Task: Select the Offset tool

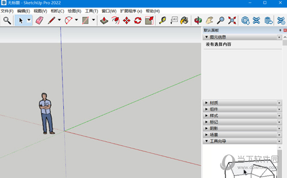Action: pyautogui.click(x=115, y=20)
